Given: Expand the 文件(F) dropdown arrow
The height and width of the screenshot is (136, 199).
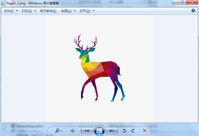Looking at the screenshot, I should click(x=17, y=11).
